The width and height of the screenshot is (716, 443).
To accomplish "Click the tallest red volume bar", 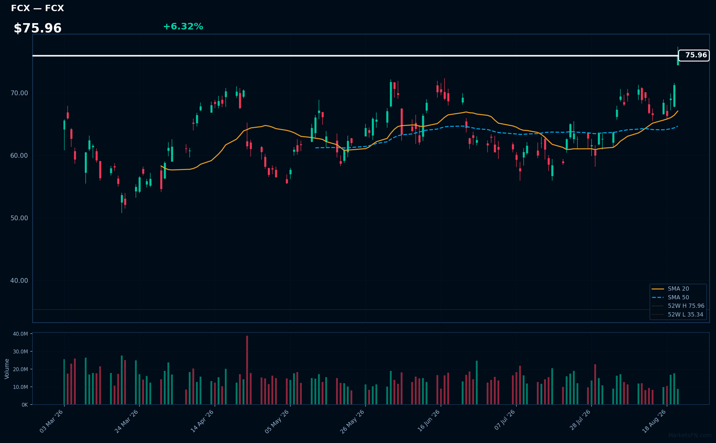I will coord(247,370).
